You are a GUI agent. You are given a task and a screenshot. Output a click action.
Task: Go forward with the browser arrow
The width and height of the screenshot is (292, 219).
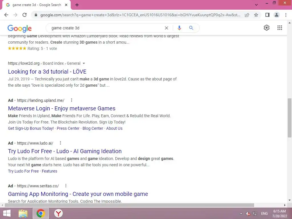tap(15, 15)
